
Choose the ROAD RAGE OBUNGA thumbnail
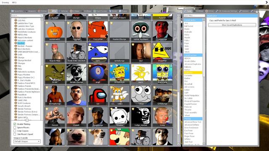[x=76, y=52]
